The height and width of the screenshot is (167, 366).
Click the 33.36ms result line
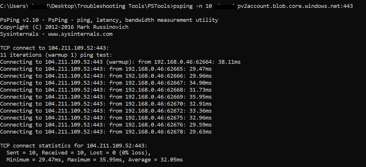point(106,111)
